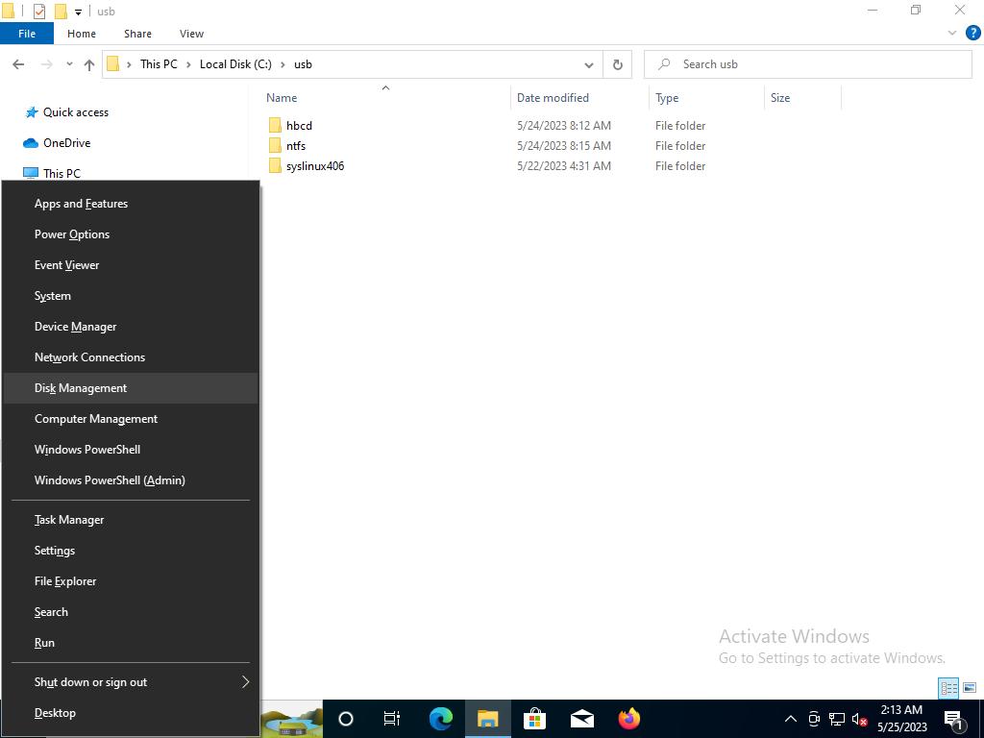Viewport: 984px width, 738px height.
Task: Click the File ribbon button
Action: tap(27, 34)
